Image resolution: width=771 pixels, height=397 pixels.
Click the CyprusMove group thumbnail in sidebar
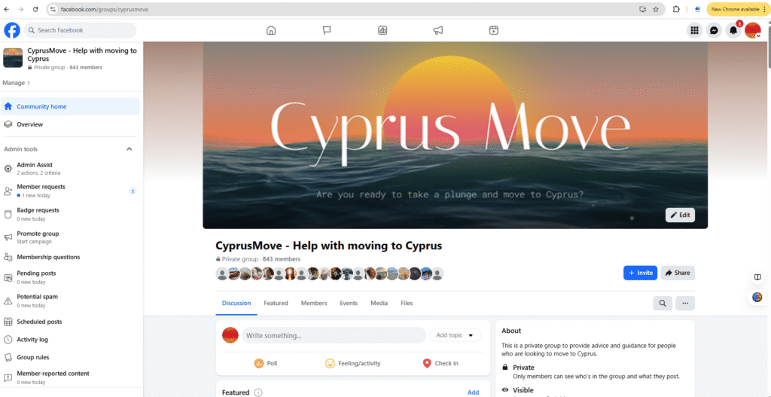[x=13, y=58]
